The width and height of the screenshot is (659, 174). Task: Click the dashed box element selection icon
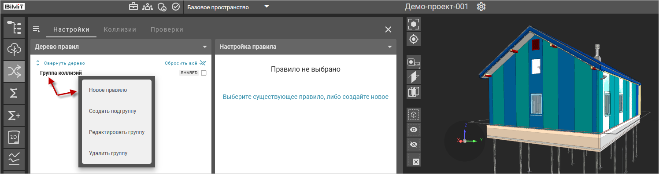(414, 115)
